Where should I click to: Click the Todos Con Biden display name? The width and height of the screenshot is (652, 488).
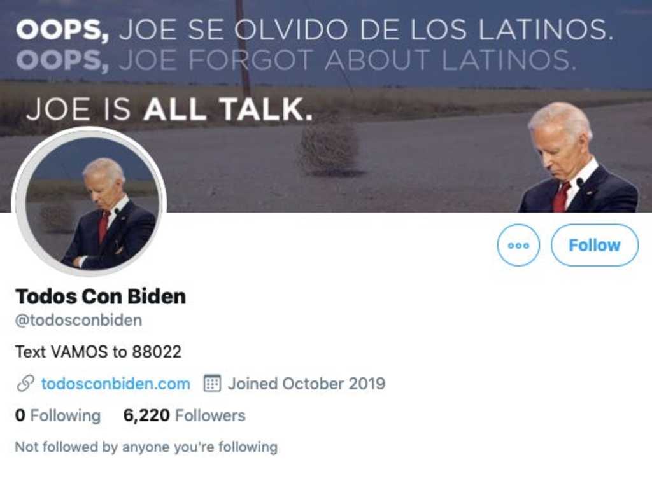pyautogui.click(x=101, y=296)
